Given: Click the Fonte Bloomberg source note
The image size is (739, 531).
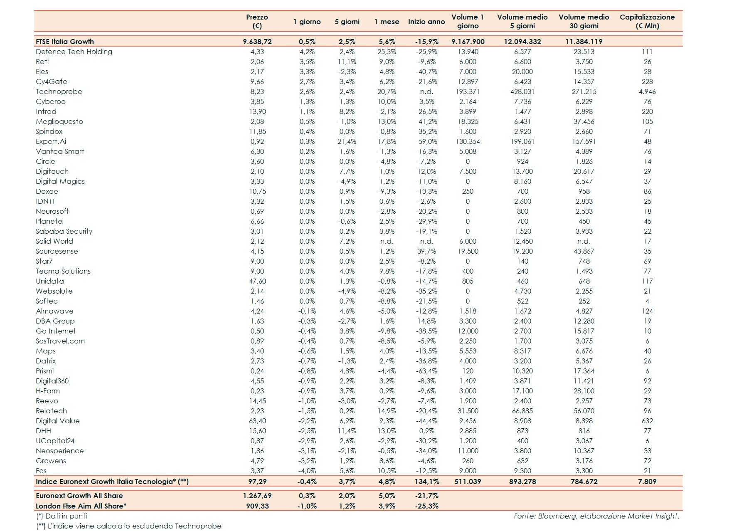Looking at the screenshot, I should point(596,516).
